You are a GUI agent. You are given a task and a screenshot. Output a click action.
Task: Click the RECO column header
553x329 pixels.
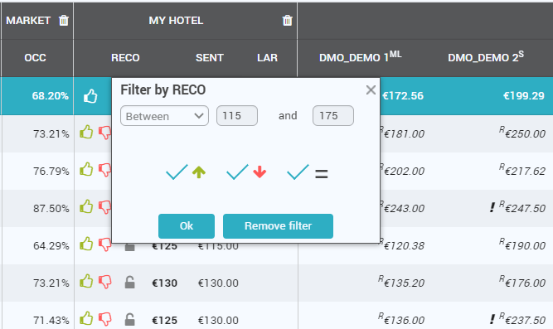125,58
